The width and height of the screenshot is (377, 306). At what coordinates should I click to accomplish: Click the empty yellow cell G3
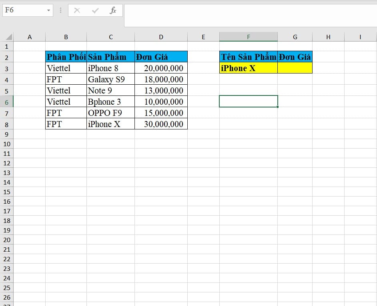click(x=295, y=68)
